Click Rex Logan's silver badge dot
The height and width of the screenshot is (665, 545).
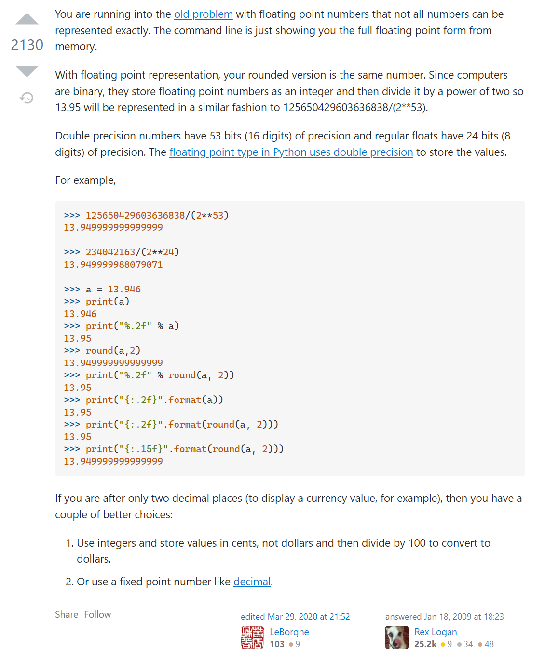(x=459, y=644)
